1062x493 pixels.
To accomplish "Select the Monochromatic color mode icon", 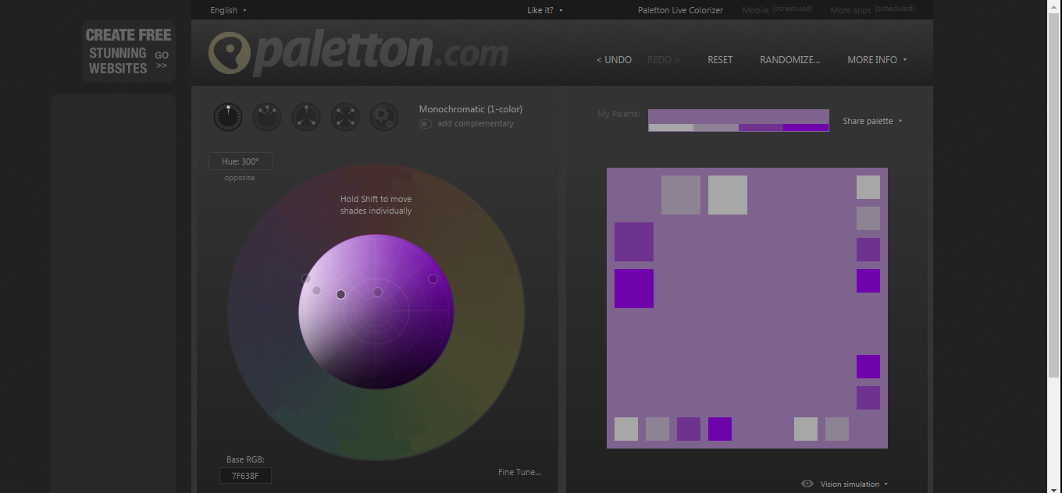I will [228, 117].
